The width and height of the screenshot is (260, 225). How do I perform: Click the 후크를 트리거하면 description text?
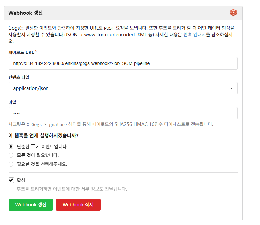click(x=72, y=189)
